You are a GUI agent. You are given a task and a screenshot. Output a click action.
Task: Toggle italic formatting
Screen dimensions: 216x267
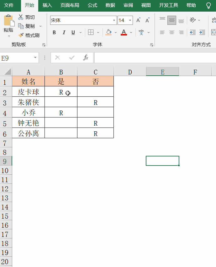64,32
